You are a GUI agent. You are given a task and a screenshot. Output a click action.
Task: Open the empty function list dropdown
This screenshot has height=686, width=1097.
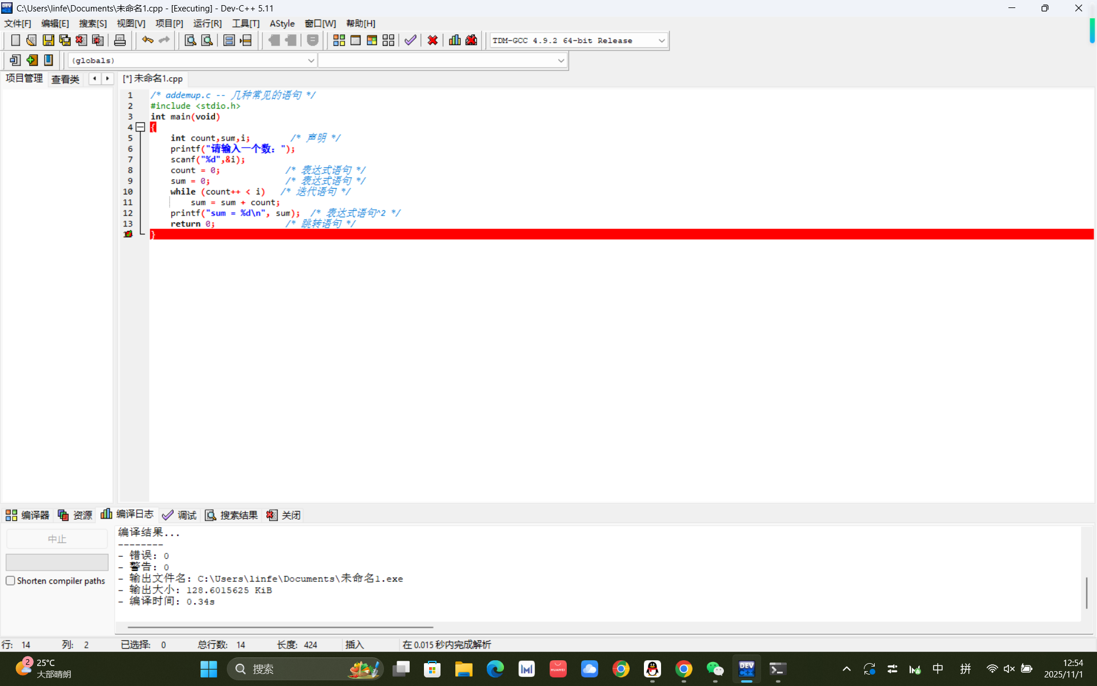[x=560, y=61]
